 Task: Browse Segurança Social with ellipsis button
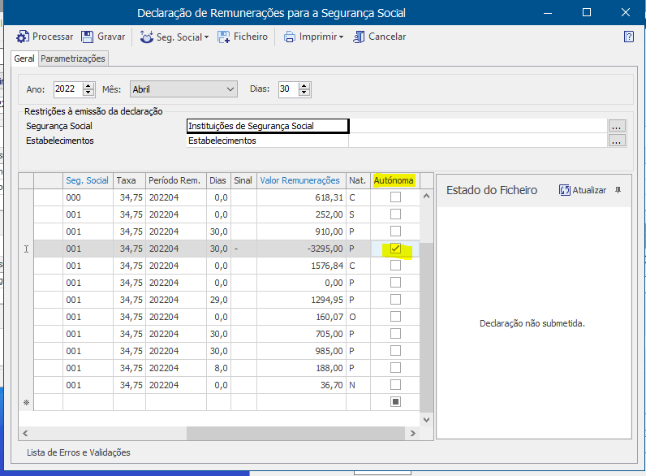click(617, 126)
